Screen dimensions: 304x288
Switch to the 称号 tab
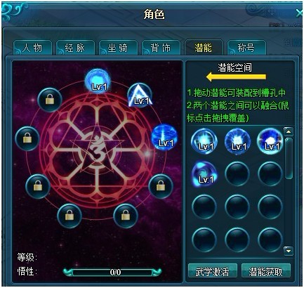click(246, 48)
